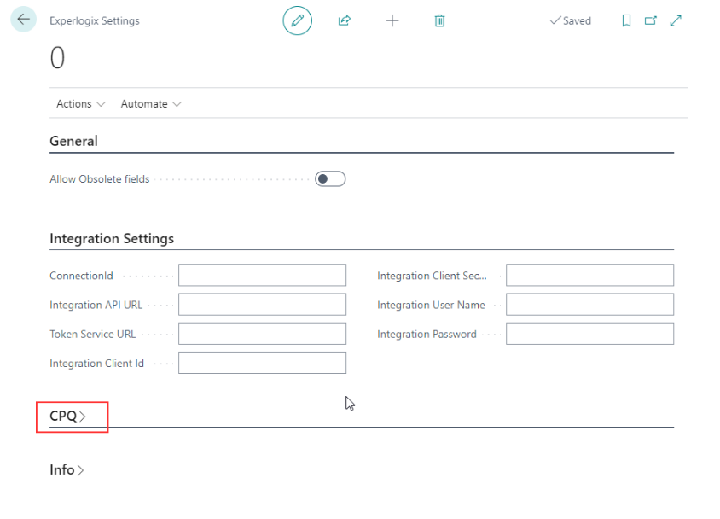Expand the Info section
This screenshot has width=720, height=519.
point(67,469)
